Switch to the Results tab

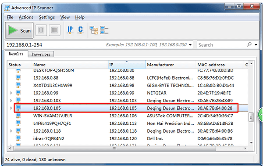click(16, 54)
